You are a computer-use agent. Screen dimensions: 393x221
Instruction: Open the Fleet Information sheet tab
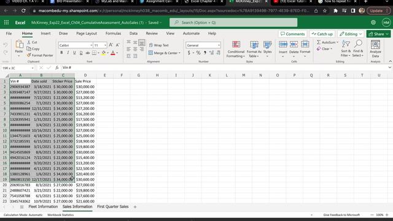click(x=43, y=207)
